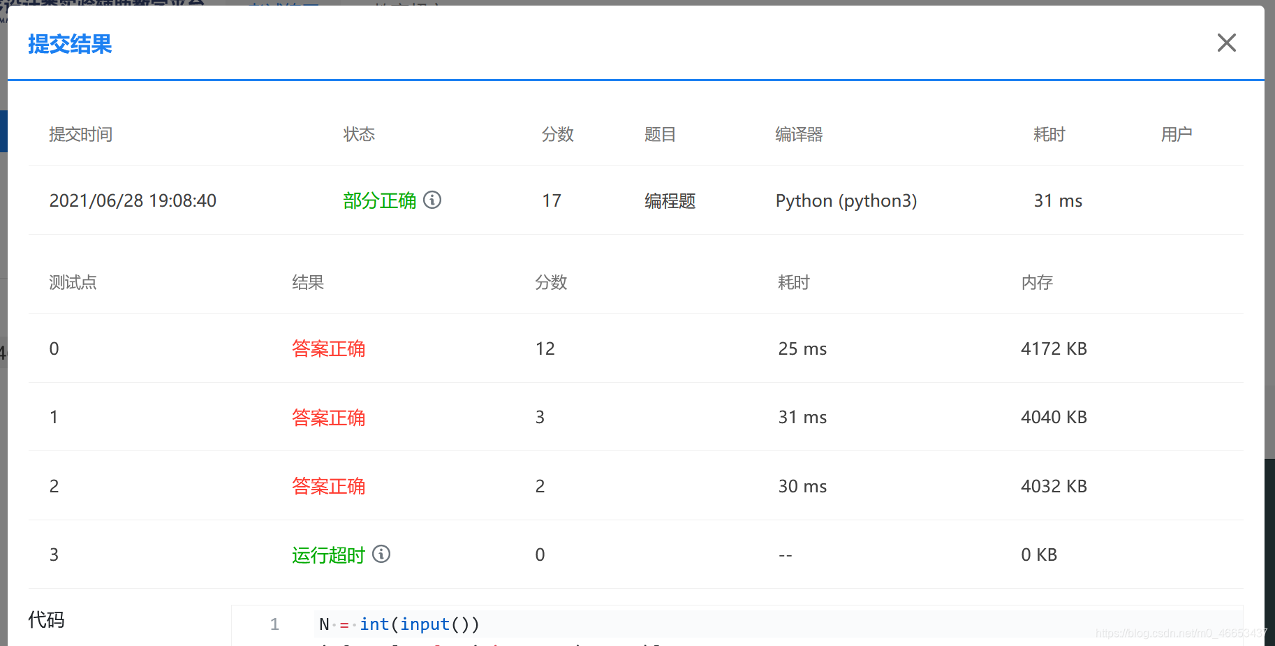Image resolution: width=1275 pixels, height=646 pixels.
Task: Select the 部分正确 status text
Action: (380, 201)
